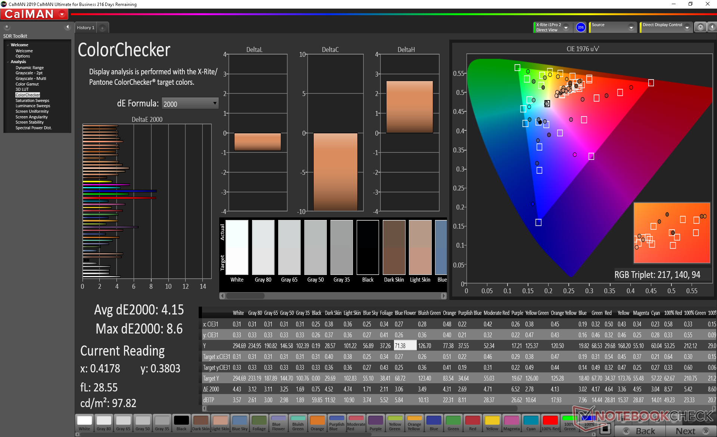The height and width of the screenshot is (437, 717).
Task: Open the dE Formula 2000 dropdown
Action: pos(190,103)
